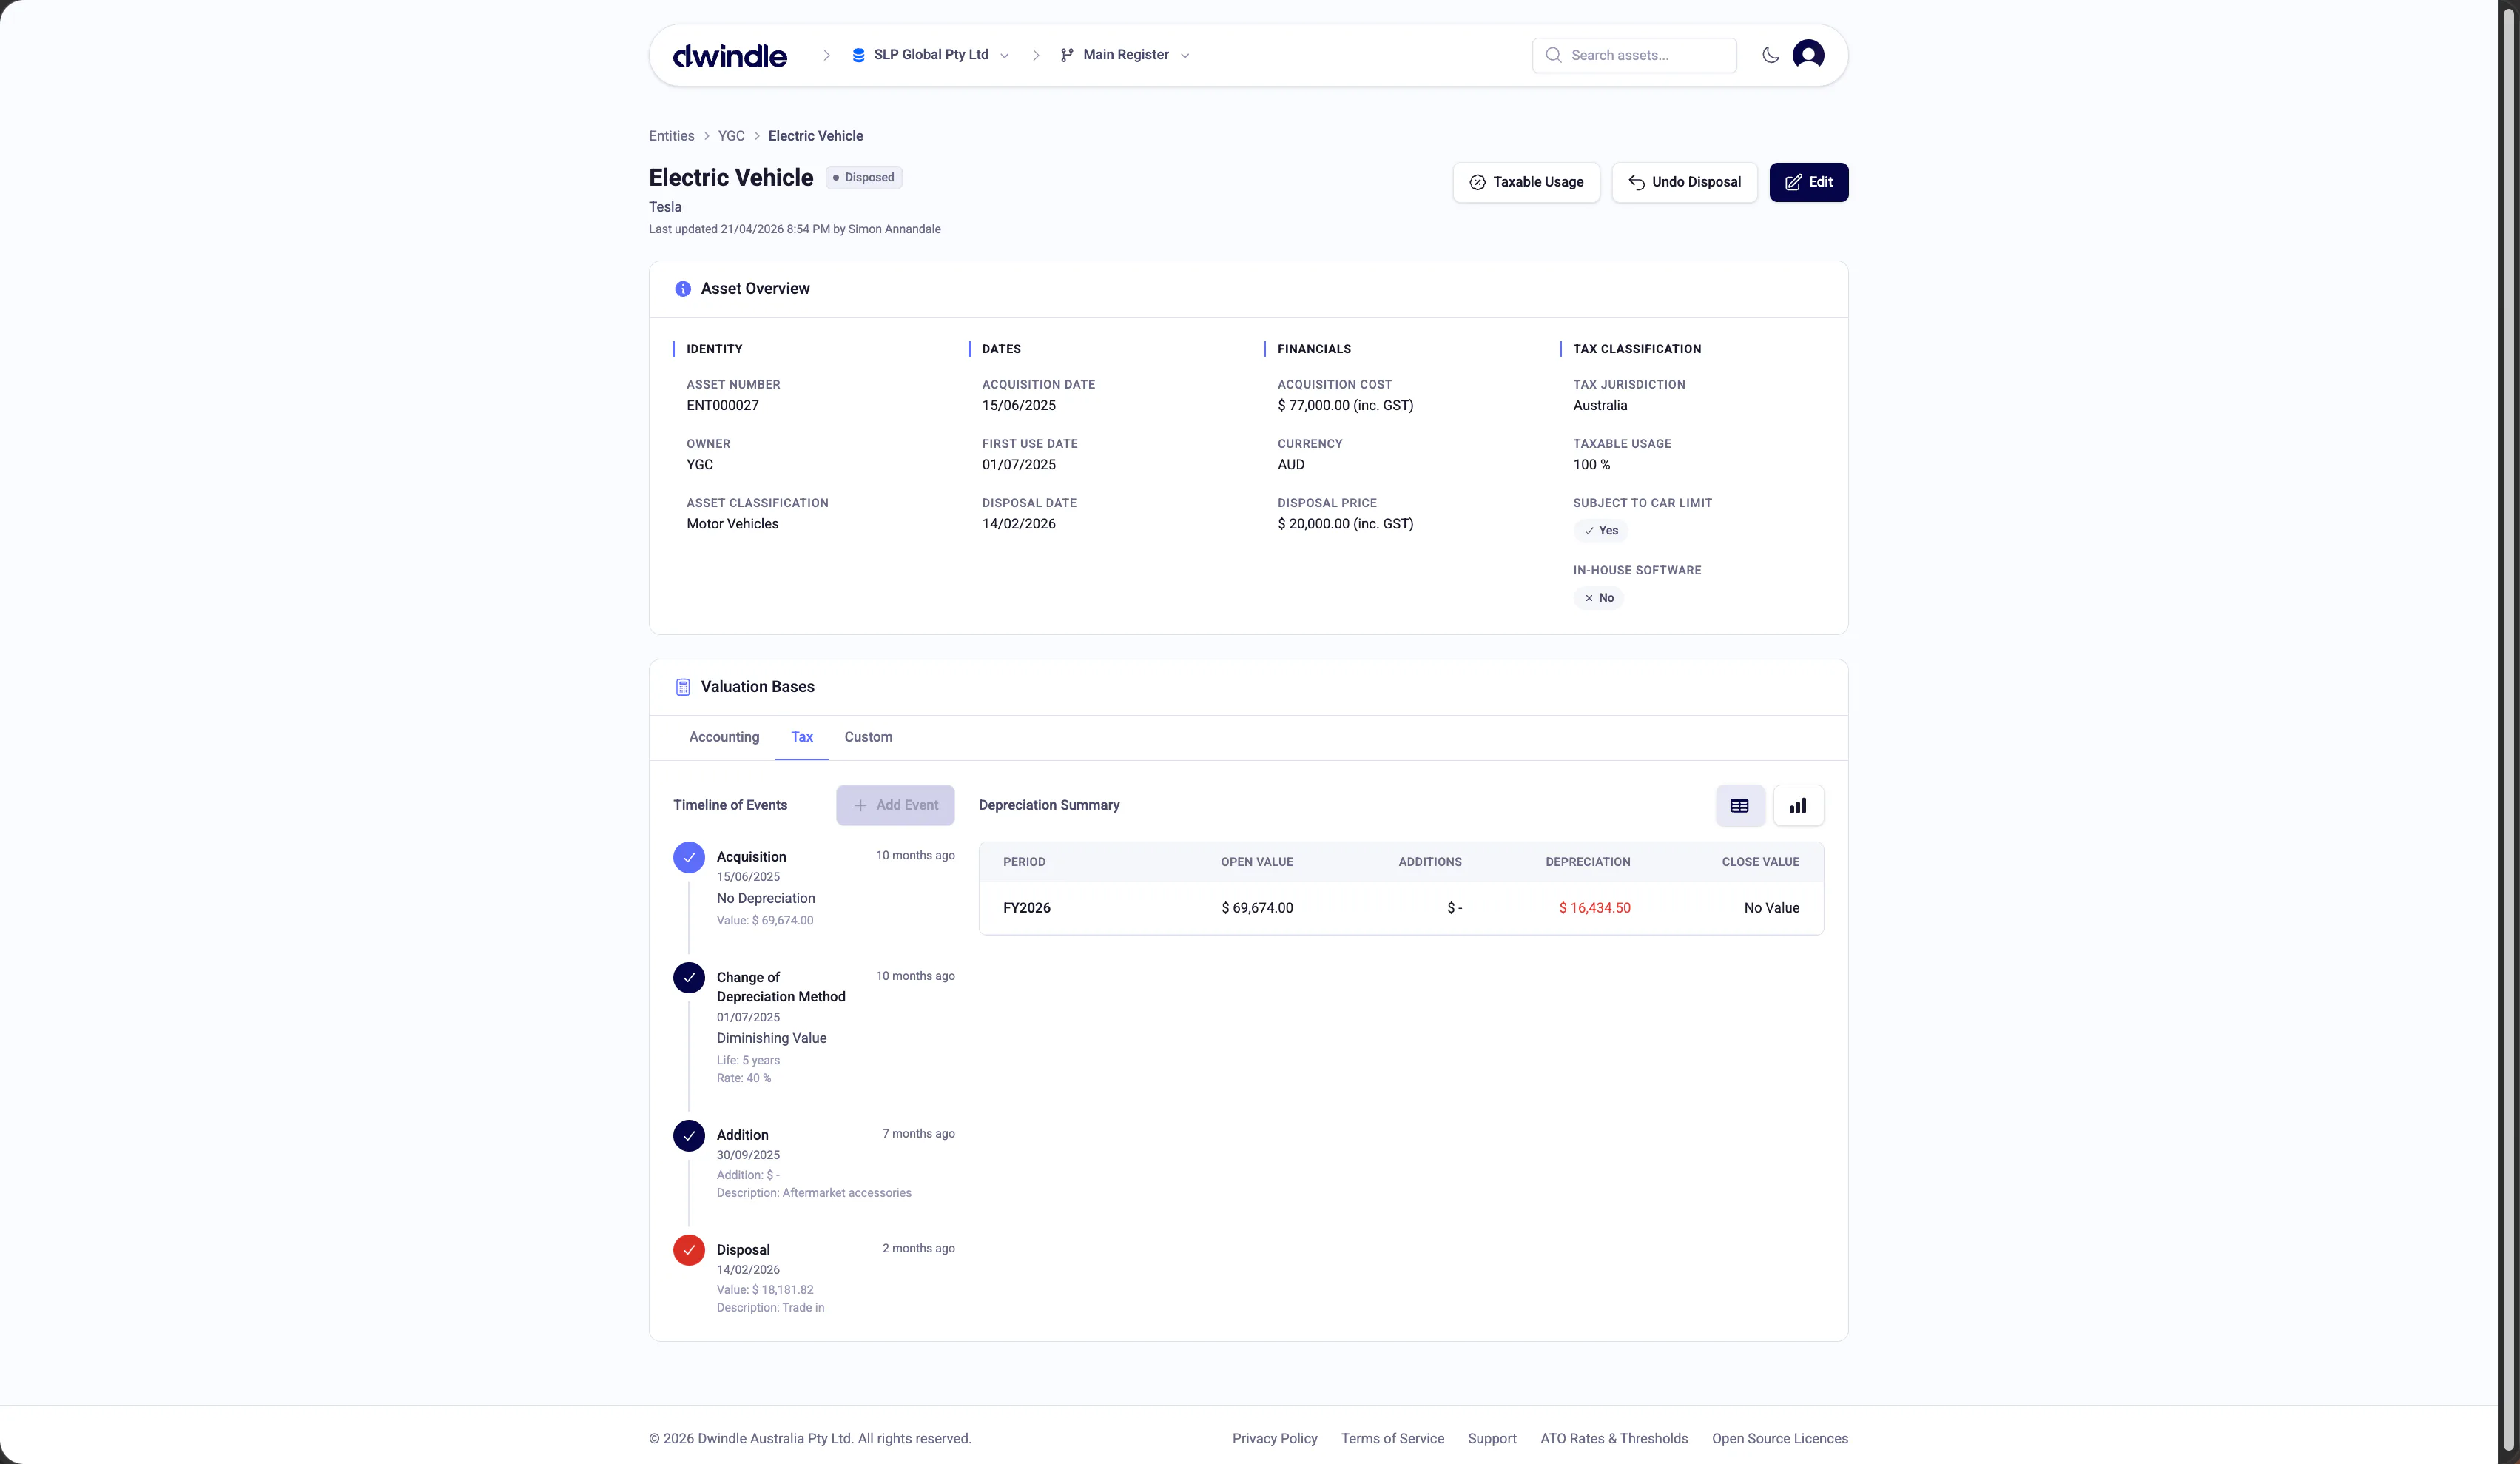Focus the Search assets field
Screen dimensions: 2520x1464
[x=1634, y=55]
